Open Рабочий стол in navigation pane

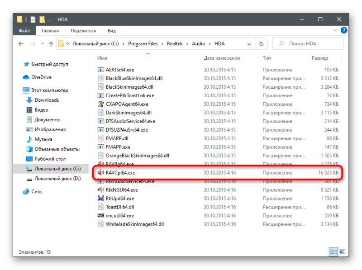pyautogui.click(x=50, y=159)
